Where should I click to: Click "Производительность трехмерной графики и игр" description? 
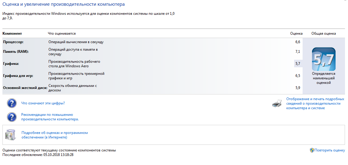click(x=76, y=76)
